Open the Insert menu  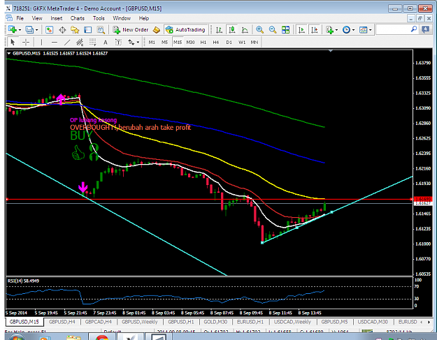tap(57, 18)
